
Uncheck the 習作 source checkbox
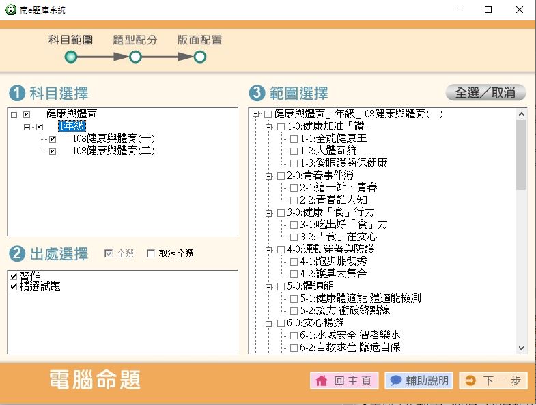[13, 276]
